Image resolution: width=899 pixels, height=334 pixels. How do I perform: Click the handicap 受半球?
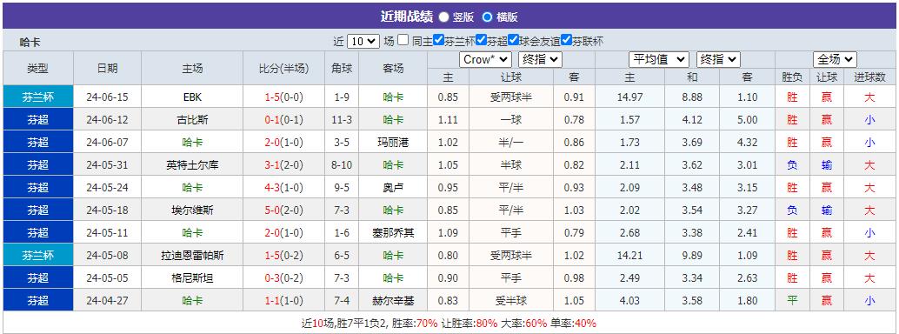tap(511, 301)
